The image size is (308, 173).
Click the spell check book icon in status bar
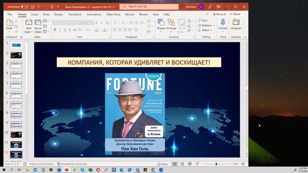tap(25, 164)
